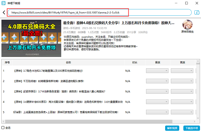Click the N/A duration in row 3
The height and width of the screenshot is (133, 201).
coord(128,91)
